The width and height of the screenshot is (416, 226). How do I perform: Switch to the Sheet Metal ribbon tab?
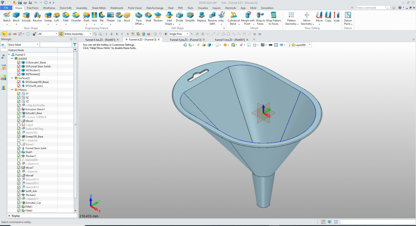[99, 8]
